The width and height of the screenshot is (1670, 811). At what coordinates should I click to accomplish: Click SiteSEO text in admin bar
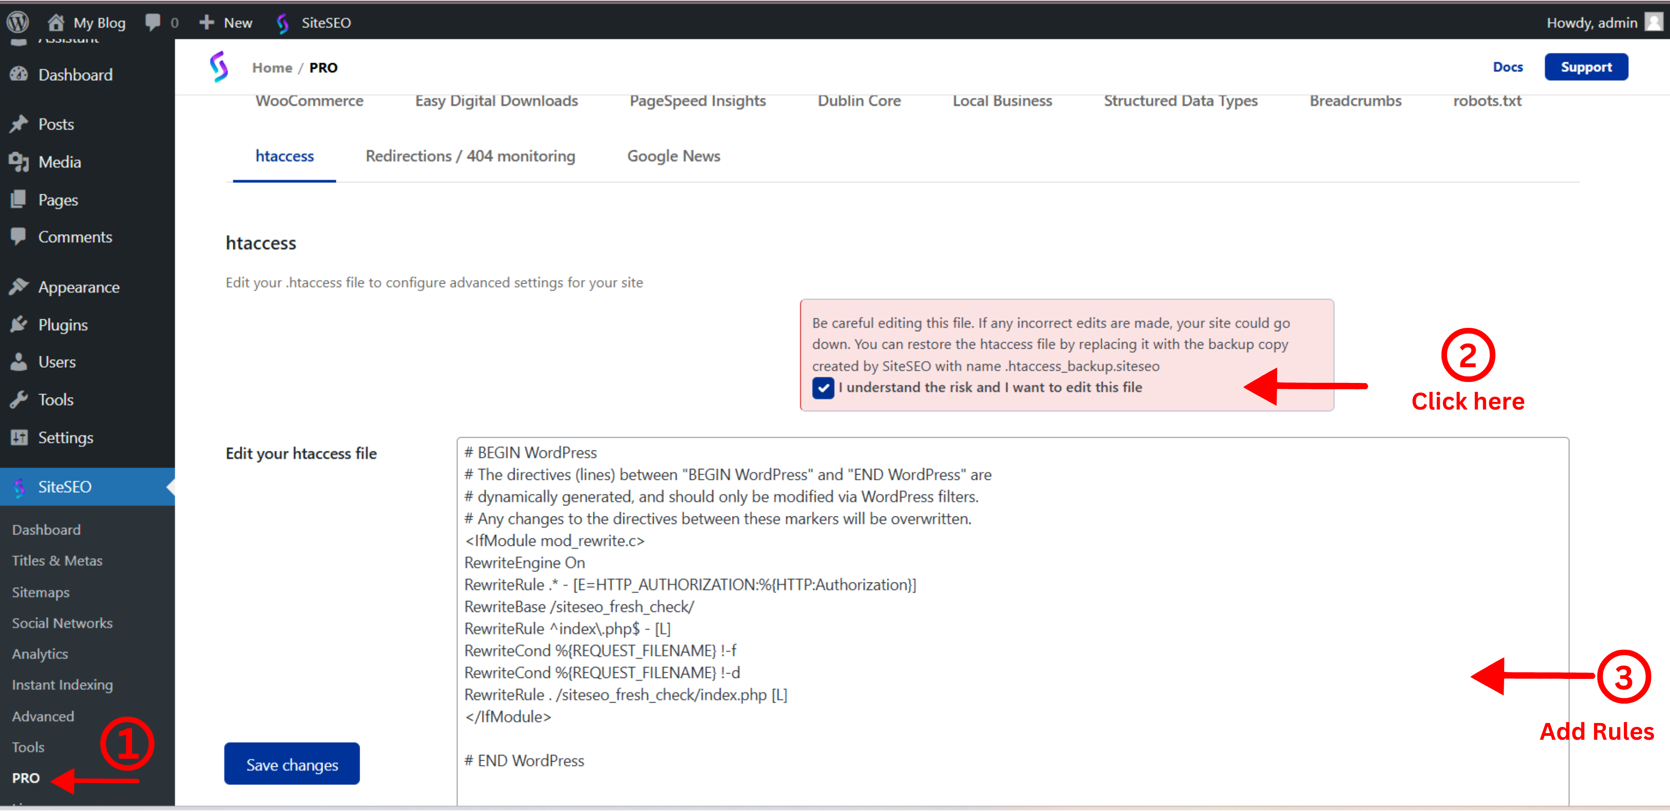point(326,23)
